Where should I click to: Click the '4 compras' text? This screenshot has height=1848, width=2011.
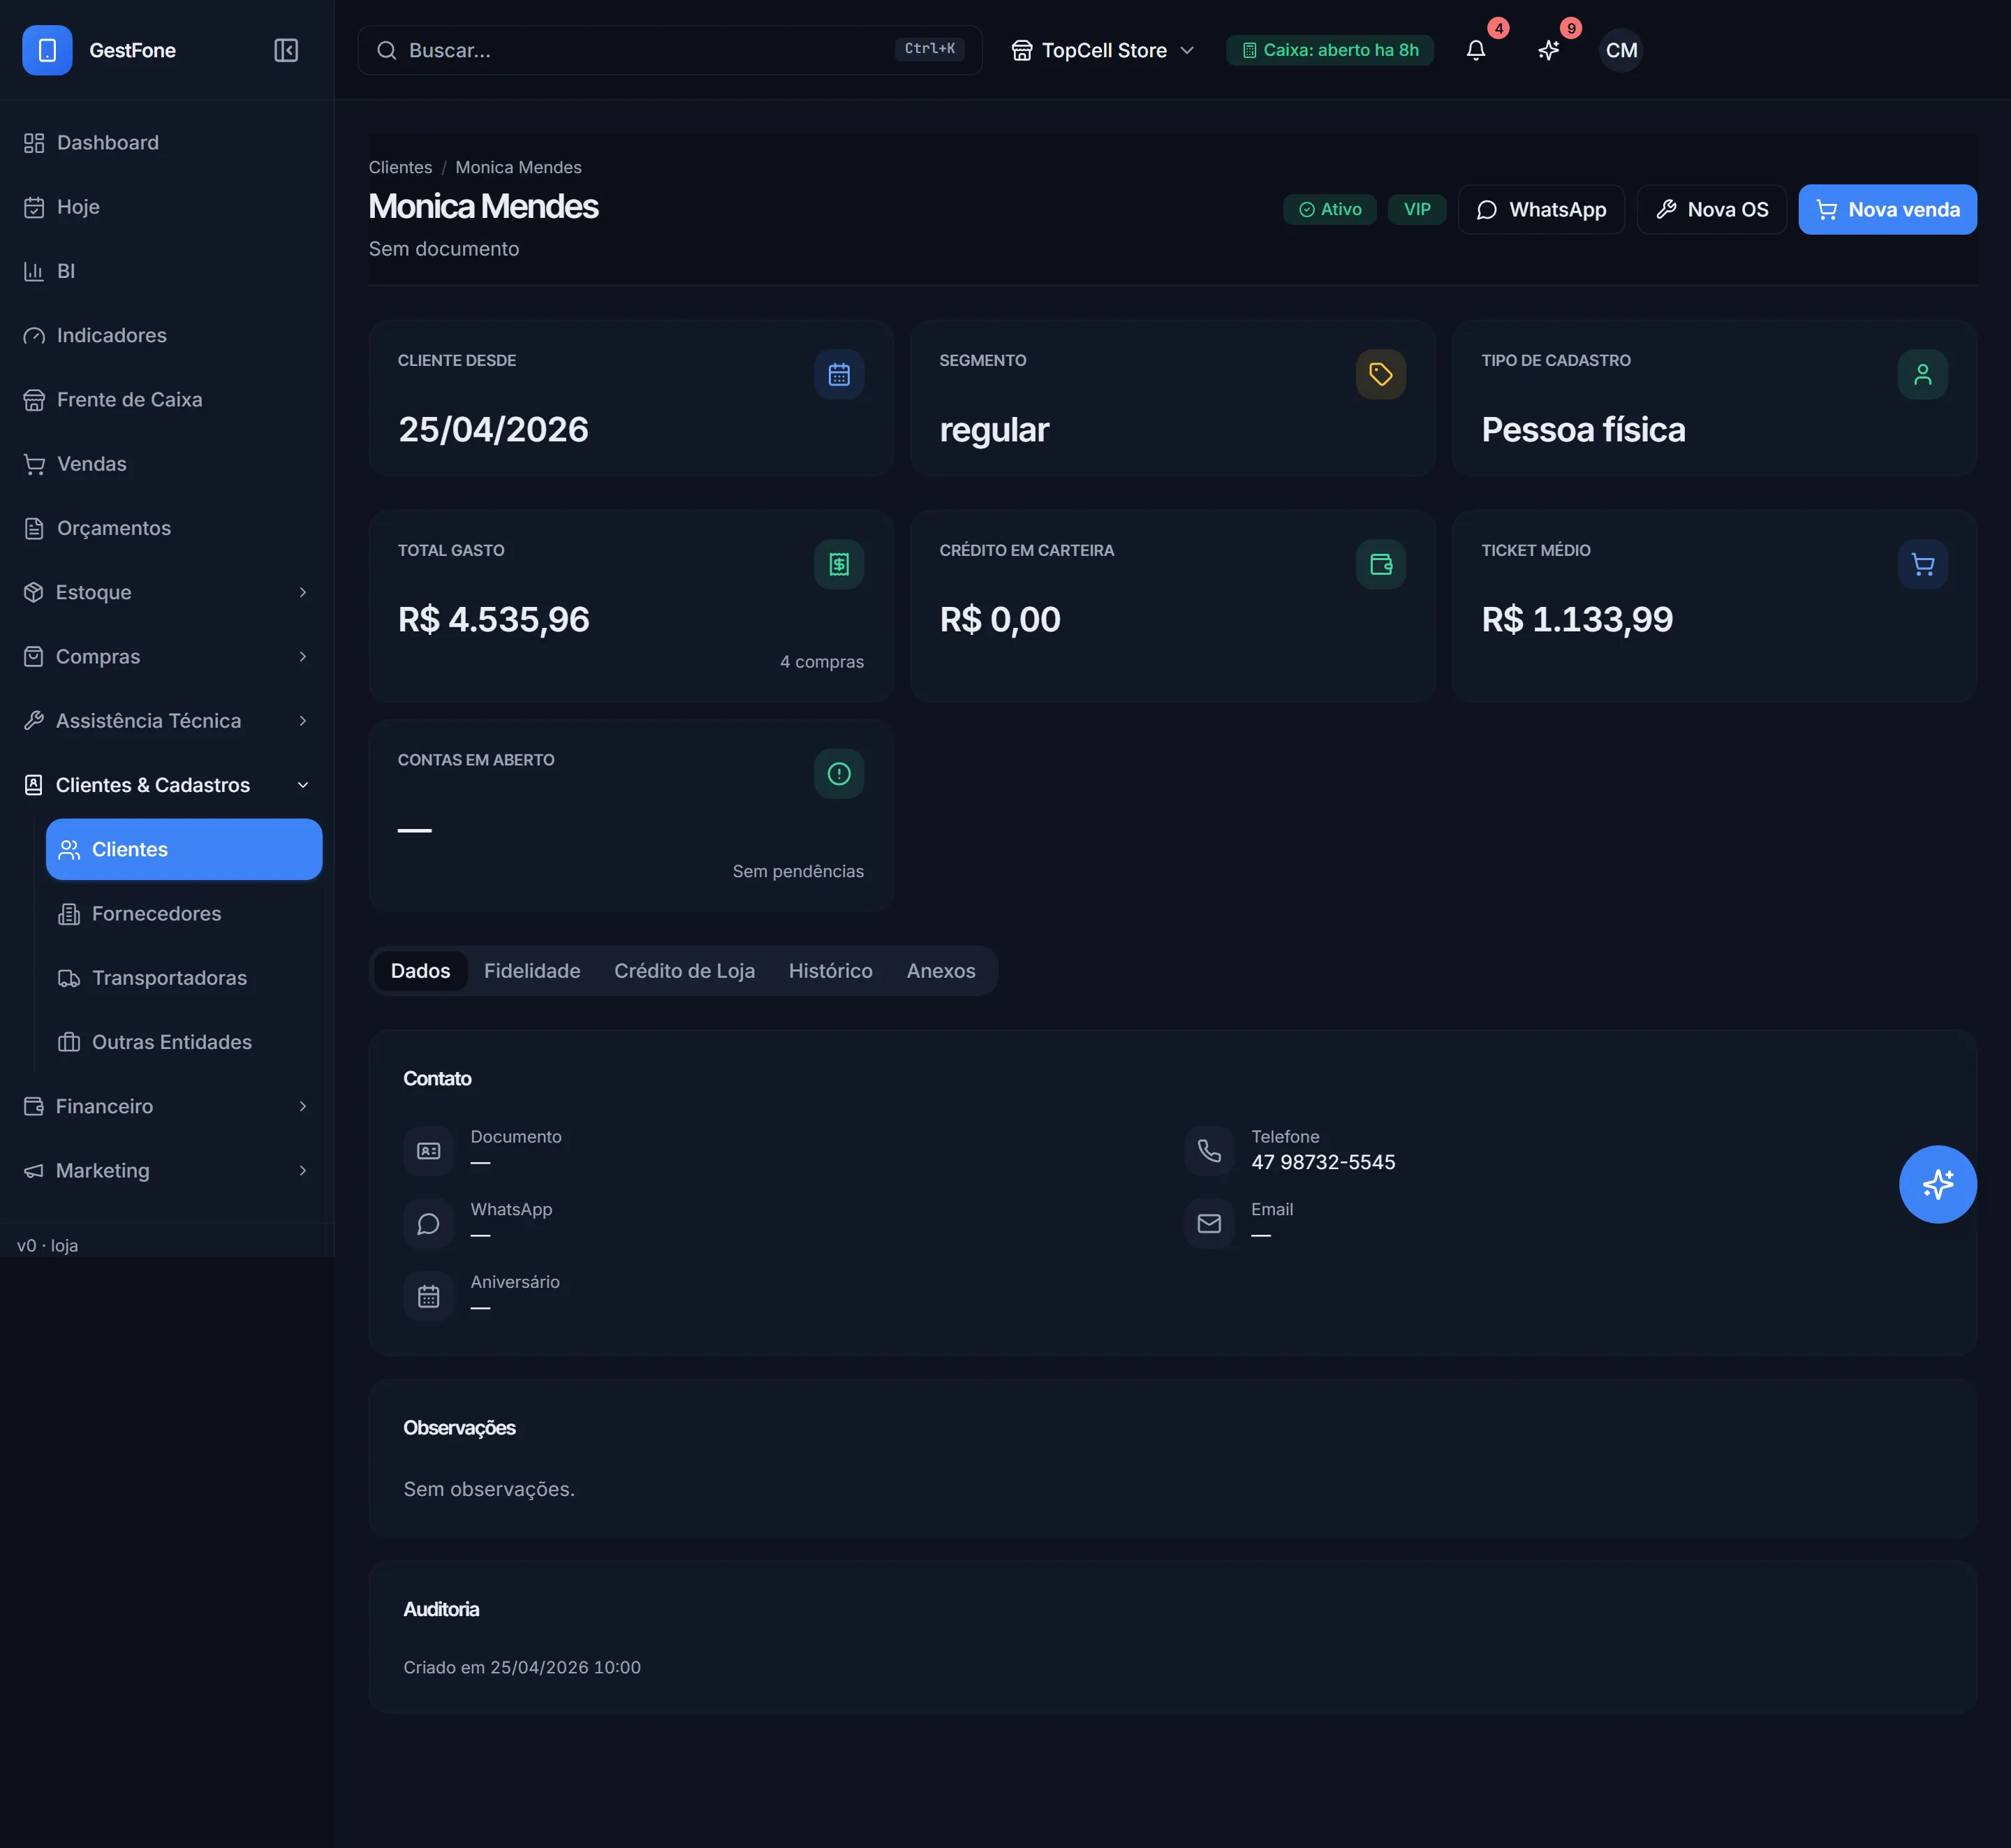(x=821, y=662)
